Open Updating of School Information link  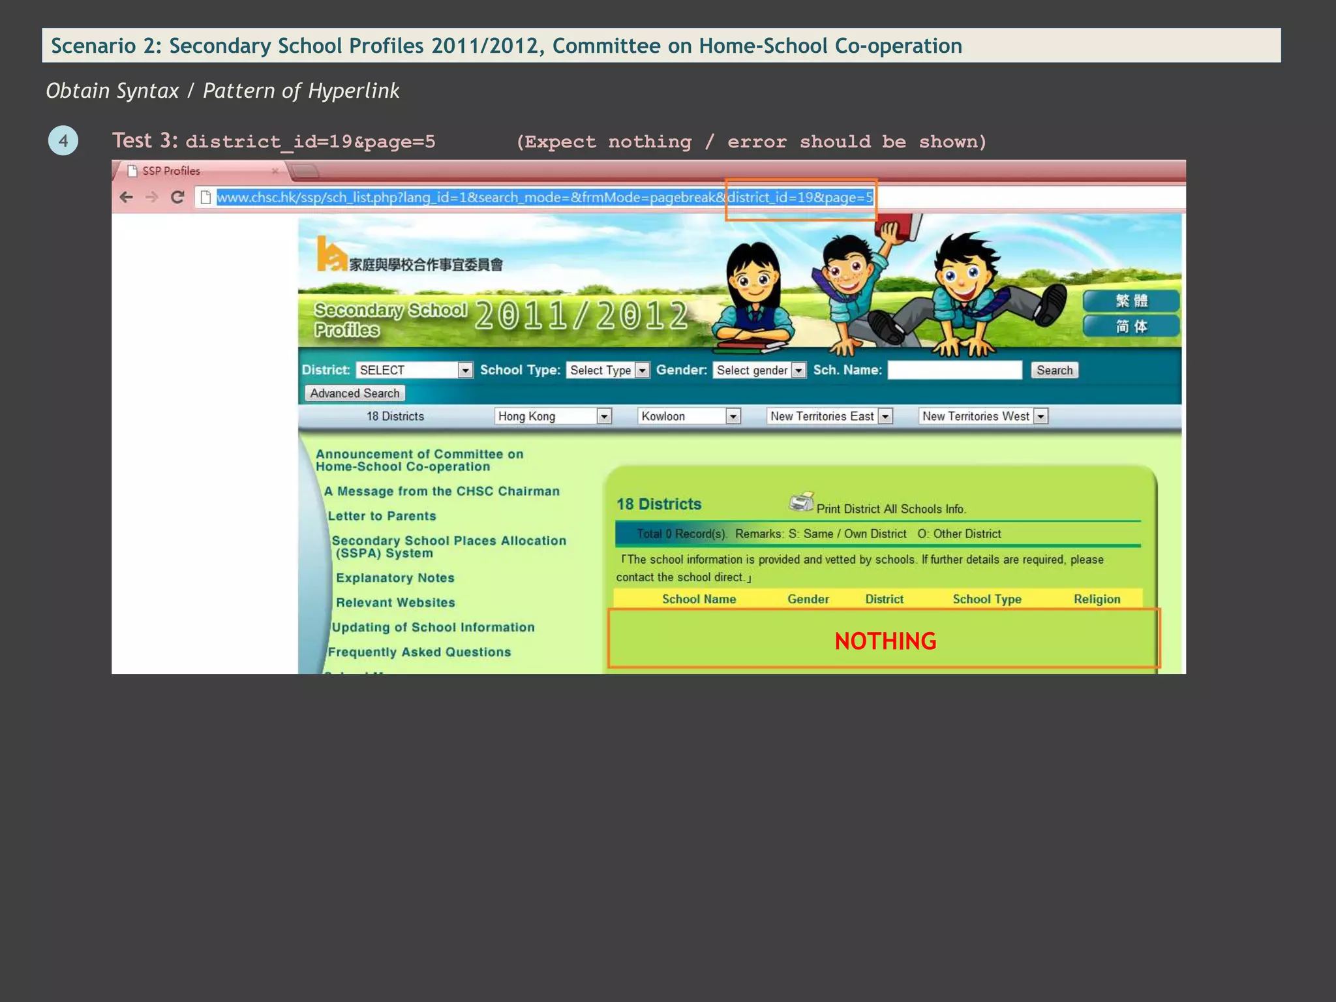pos(433,628)
